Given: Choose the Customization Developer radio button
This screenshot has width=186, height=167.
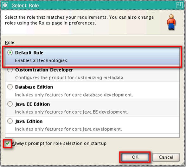Looking at the screenshot, I should (x=10, y=70).
